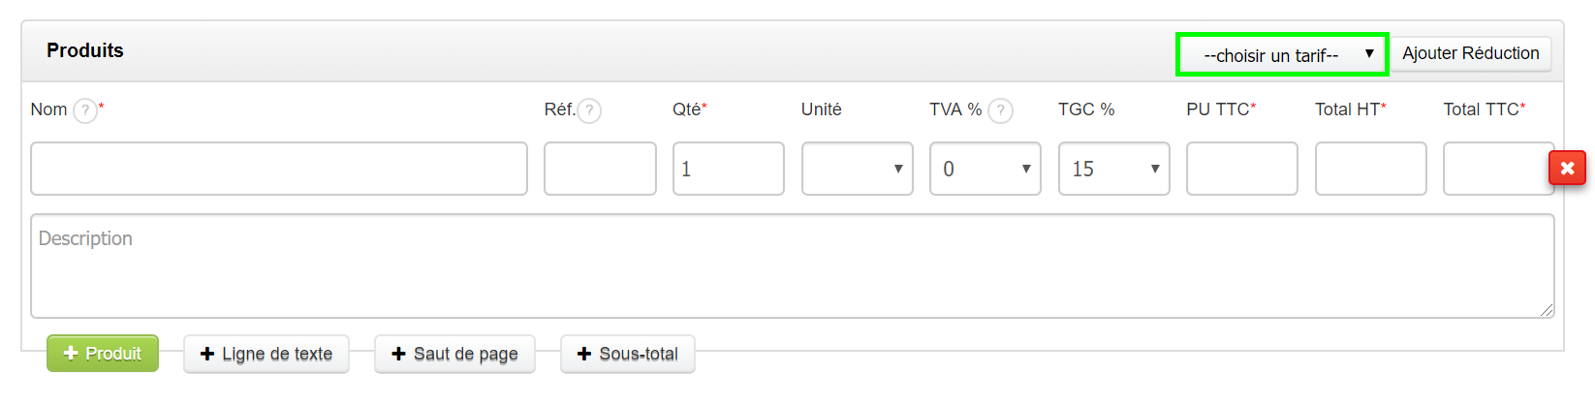
Task: Focus the Nom input field
Action: pos(279,169)
